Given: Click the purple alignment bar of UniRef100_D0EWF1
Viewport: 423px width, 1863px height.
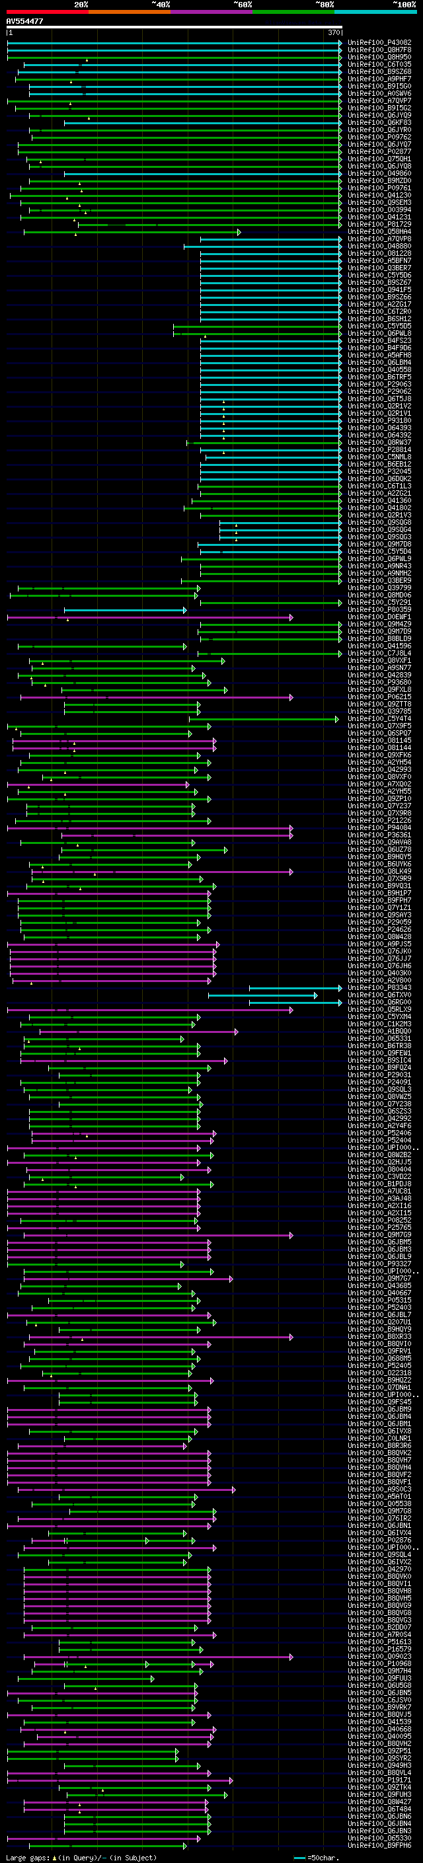Looking at the screenshot, I should click(151, 618).
